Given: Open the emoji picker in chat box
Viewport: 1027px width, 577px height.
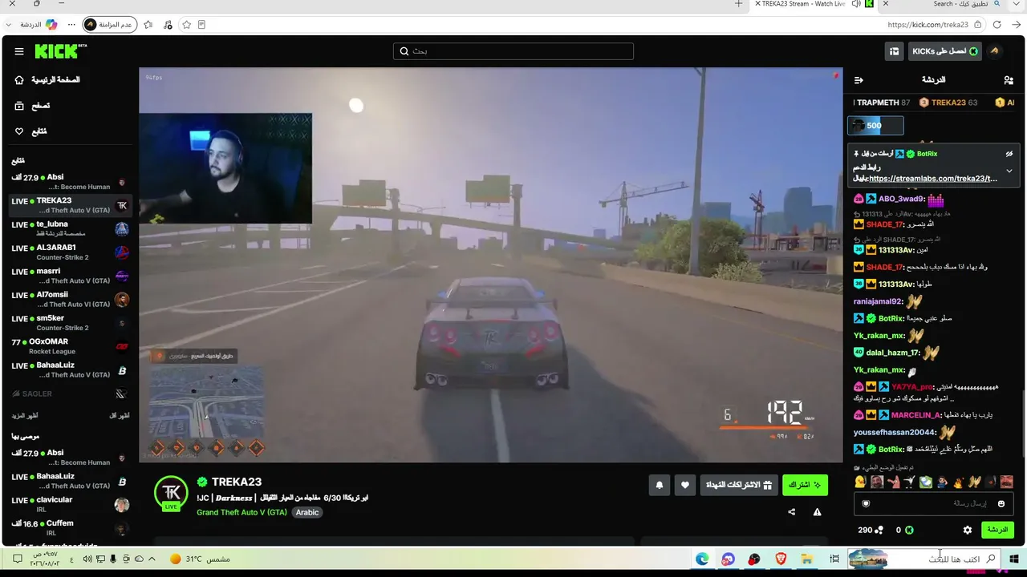Looking at the screenshot, I should pos(1001,503).
